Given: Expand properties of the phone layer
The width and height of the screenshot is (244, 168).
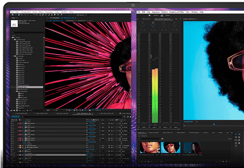Looking at the screenshot, I should (x=18, y=151).
